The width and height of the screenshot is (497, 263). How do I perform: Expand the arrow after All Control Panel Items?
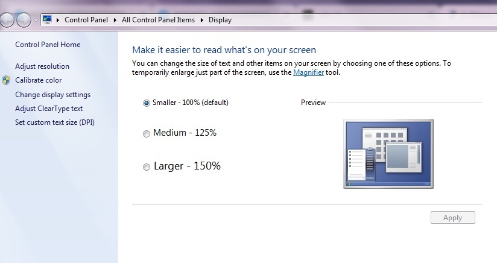click(202, 20)
